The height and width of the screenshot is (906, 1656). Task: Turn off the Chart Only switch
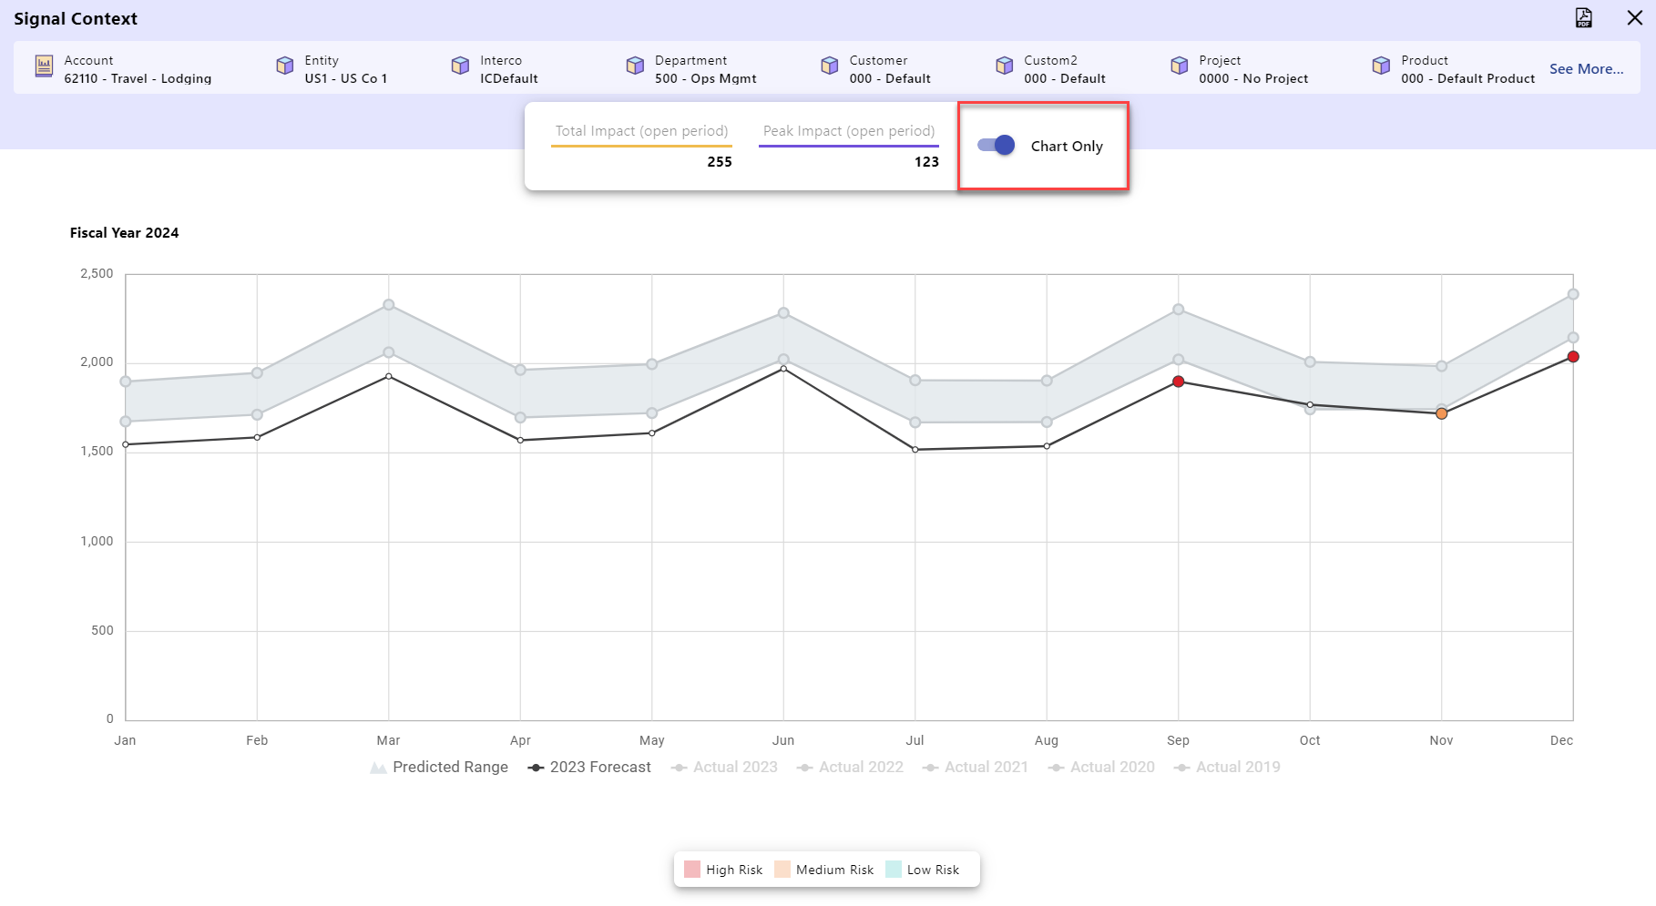pyautogui.click(x=996, y=145)
